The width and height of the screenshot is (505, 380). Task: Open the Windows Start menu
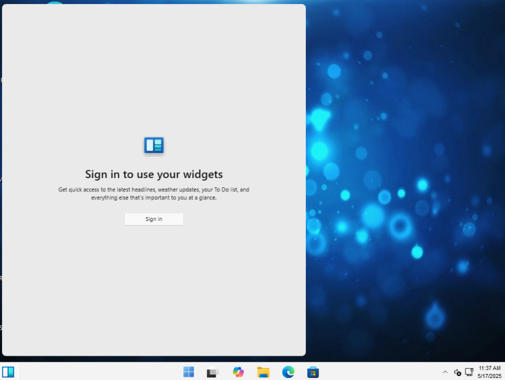(x=189, y=372)
